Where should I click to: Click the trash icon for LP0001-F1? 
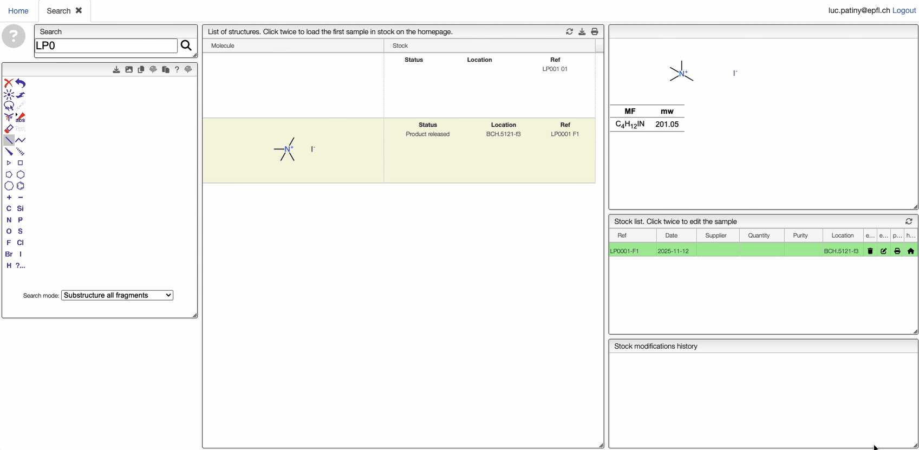pos(870,251)
